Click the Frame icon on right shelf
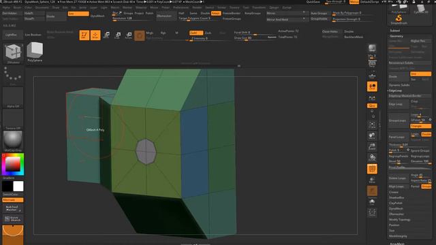Image resolution: width=436 pixels, height=245 pixels. tap(372, 125)
